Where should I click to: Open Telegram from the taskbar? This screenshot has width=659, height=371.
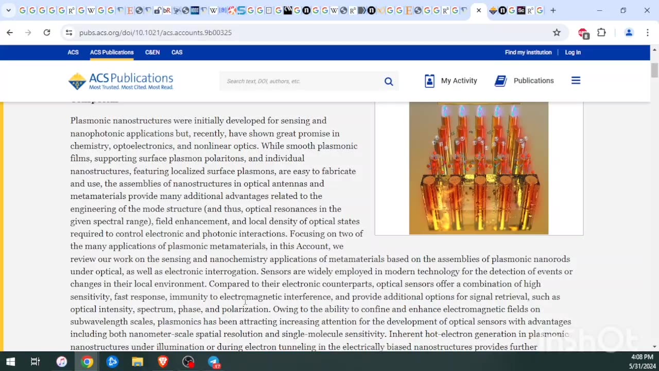click(214, 362)
